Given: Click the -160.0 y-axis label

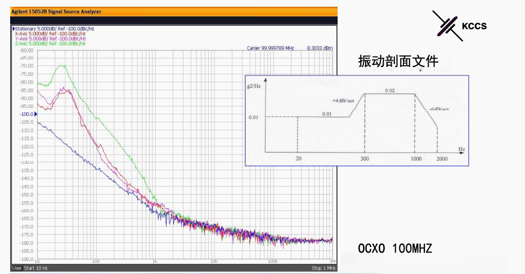Looking at the screenshot, I should 27,210.
